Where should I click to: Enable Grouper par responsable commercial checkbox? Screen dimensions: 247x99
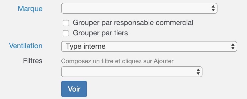tap(66, 23)
